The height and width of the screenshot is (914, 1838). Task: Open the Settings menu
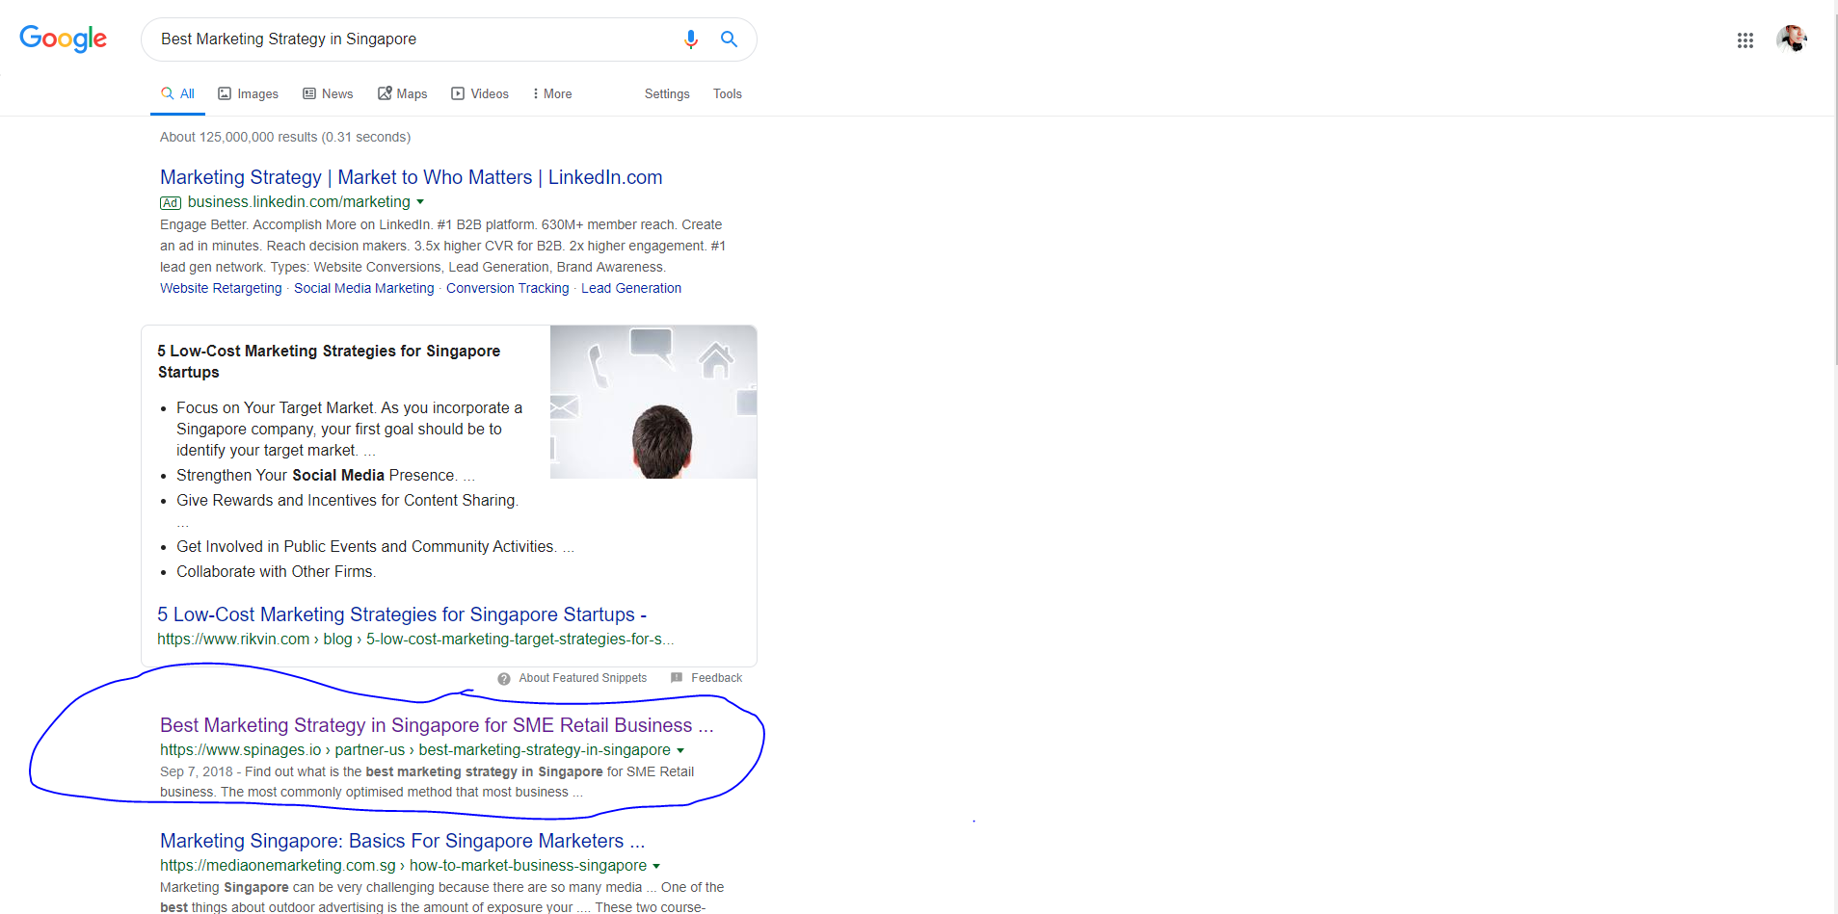pyautogui.click(x=667, y=94)
